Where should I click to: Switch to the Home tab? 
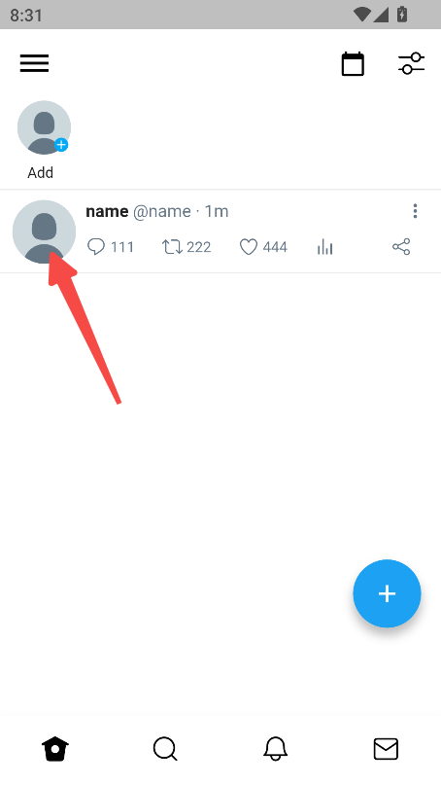tap(55, 749)
